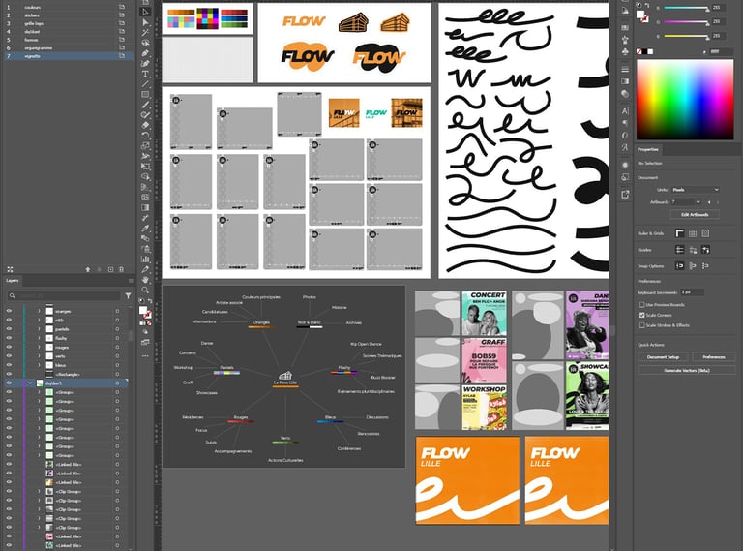Toggle visibility of the verts sublayer
Viewport: 743px width, 551px height.
[x=9, y=356]
